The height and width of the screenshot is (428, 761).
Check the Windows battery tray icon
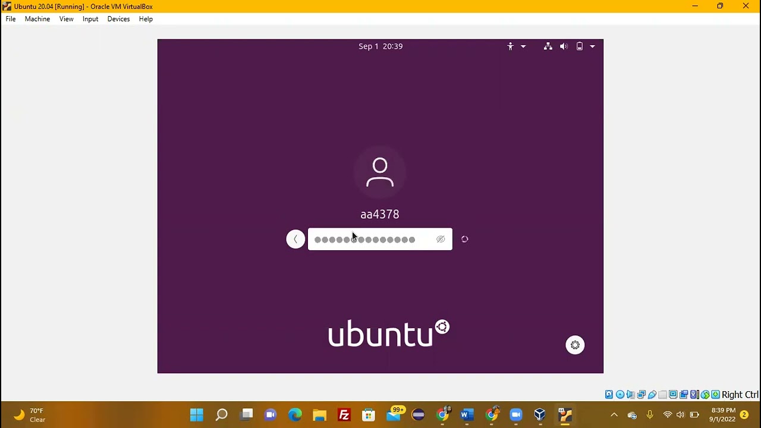694,415
